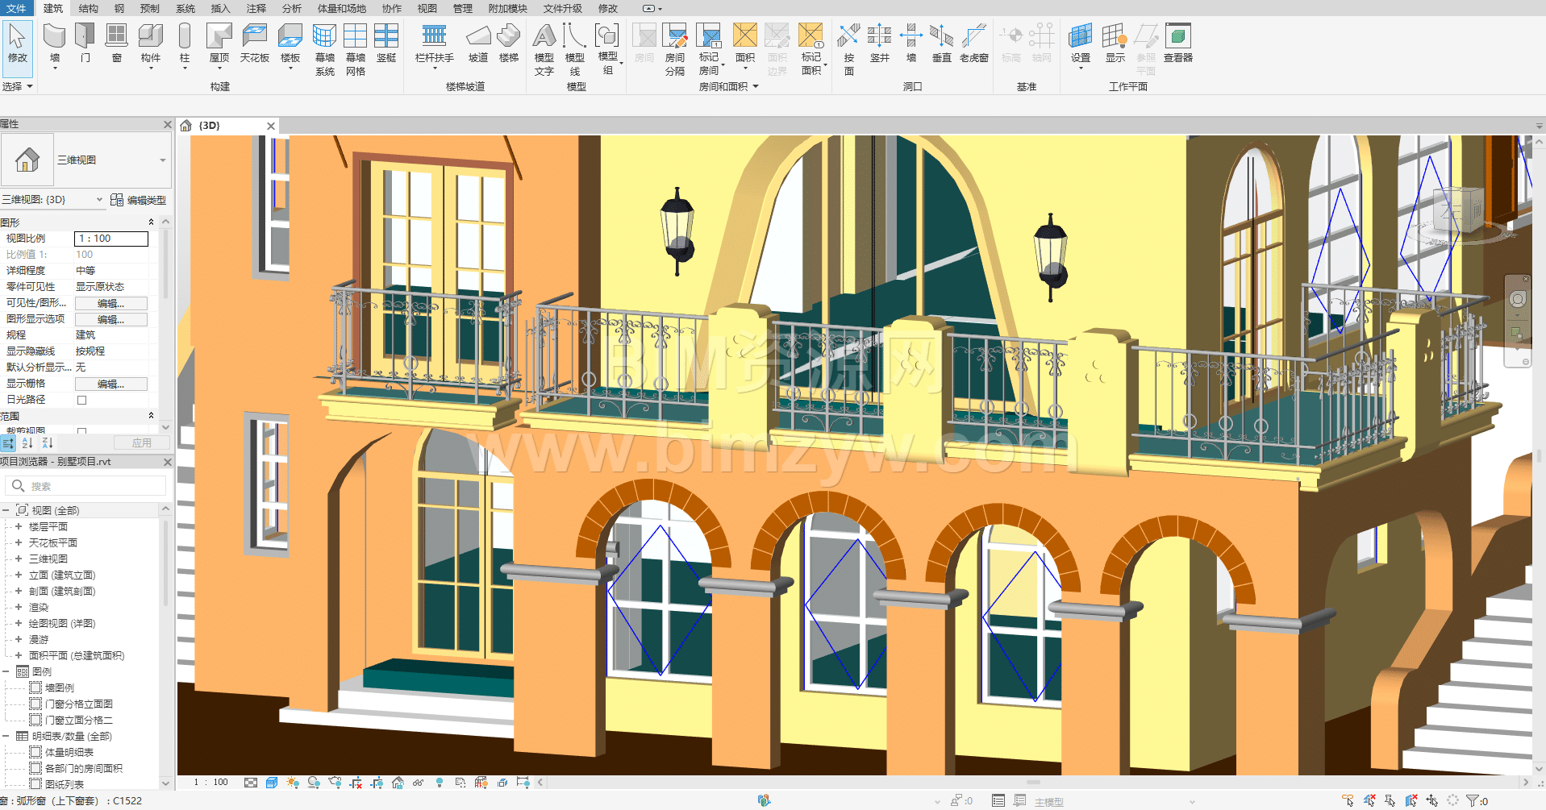1546x810 pixels.
Task: Toggle temporary hide/isolate glasses icon
Action: click(x=418, y=783)
